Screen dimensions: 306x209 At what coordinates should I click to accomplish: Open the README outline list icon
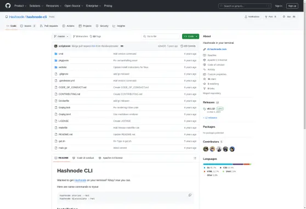pyautogui.click(x=195, y=158)
